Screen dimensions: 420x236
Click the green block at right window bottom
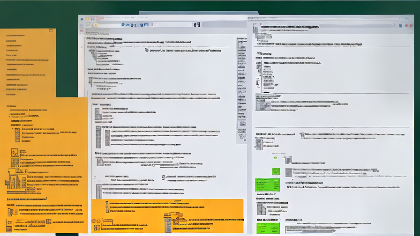(x=268, y=228)
